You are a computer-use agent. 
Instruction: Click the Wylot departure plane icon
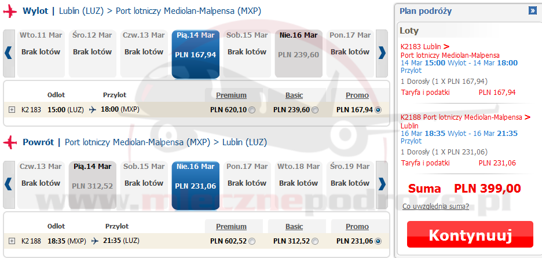10,11
